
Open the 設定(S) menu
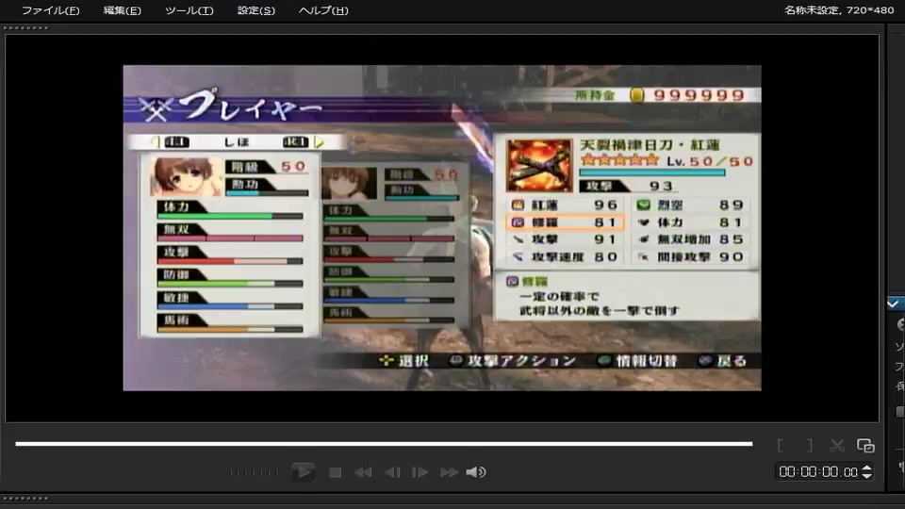click(256, 10)
